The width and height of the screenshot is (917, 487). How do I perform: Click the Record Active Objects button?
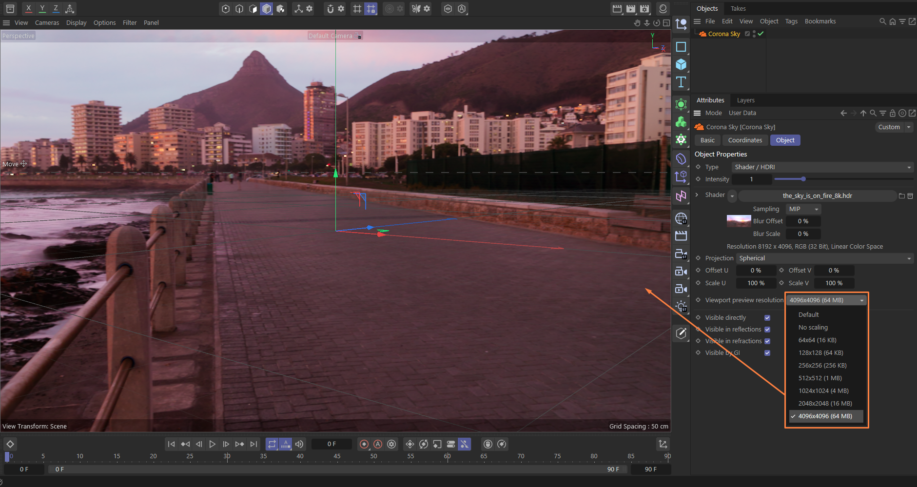[x=364, y=444]
